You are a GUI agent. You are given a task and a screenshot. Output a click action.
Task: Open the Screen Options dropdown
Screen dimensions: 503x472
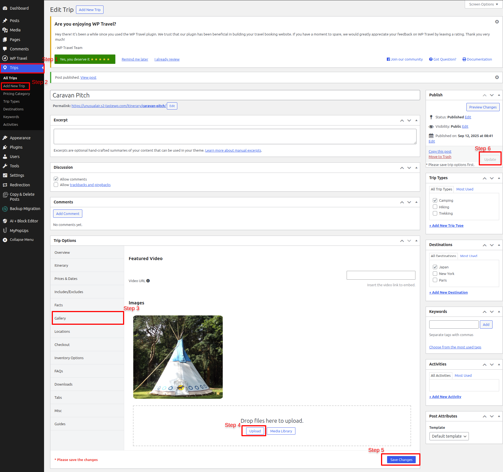[x=484, y=4]
